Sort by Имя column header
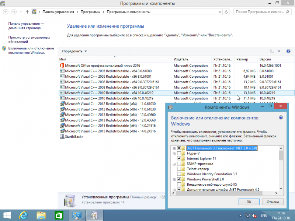Image resolution: width=295 pixels, height=221 pixels. [115, 59]
